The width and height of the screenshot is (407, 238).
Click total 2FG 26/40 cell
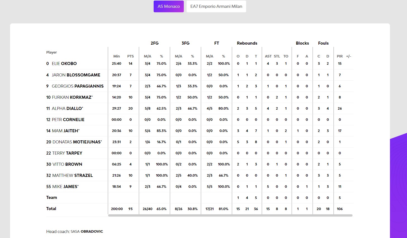(147, 209)
